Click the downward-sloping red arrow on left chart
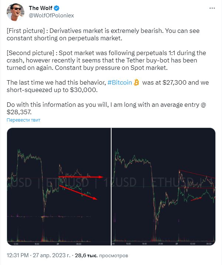This screenshot has height=265, width=222. tap(79, 192)
